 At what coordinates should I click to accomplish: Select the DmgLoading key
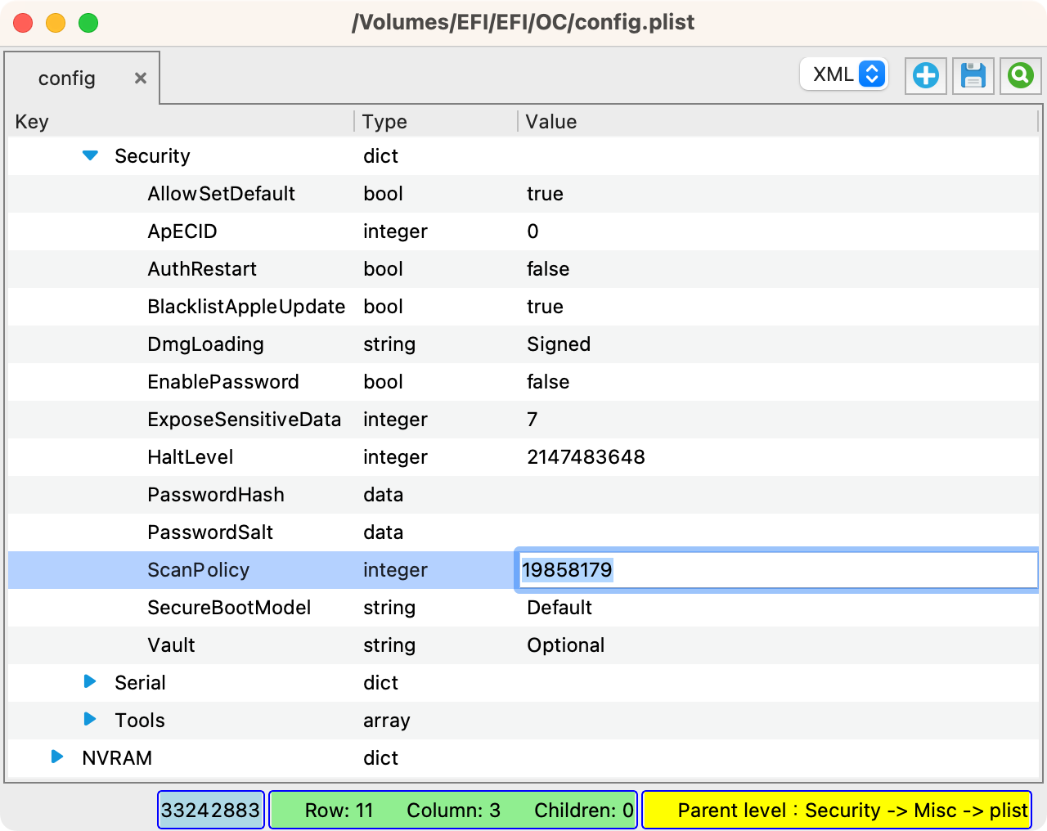pyautogui.click(x=205, y=344)
